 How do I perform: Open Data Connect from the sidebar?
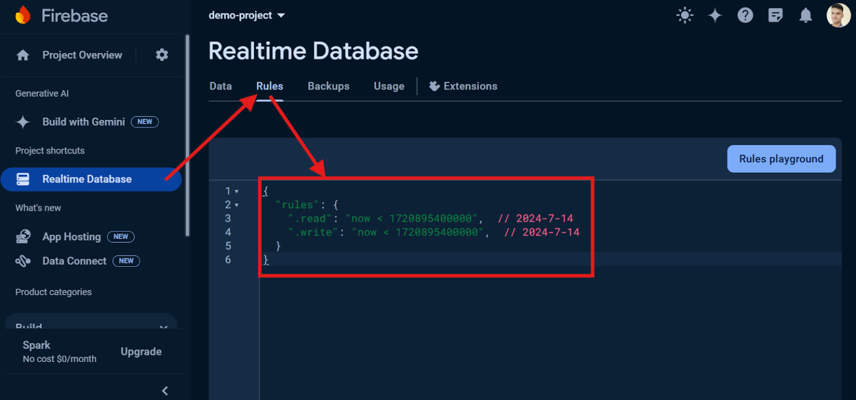(74, 261)
